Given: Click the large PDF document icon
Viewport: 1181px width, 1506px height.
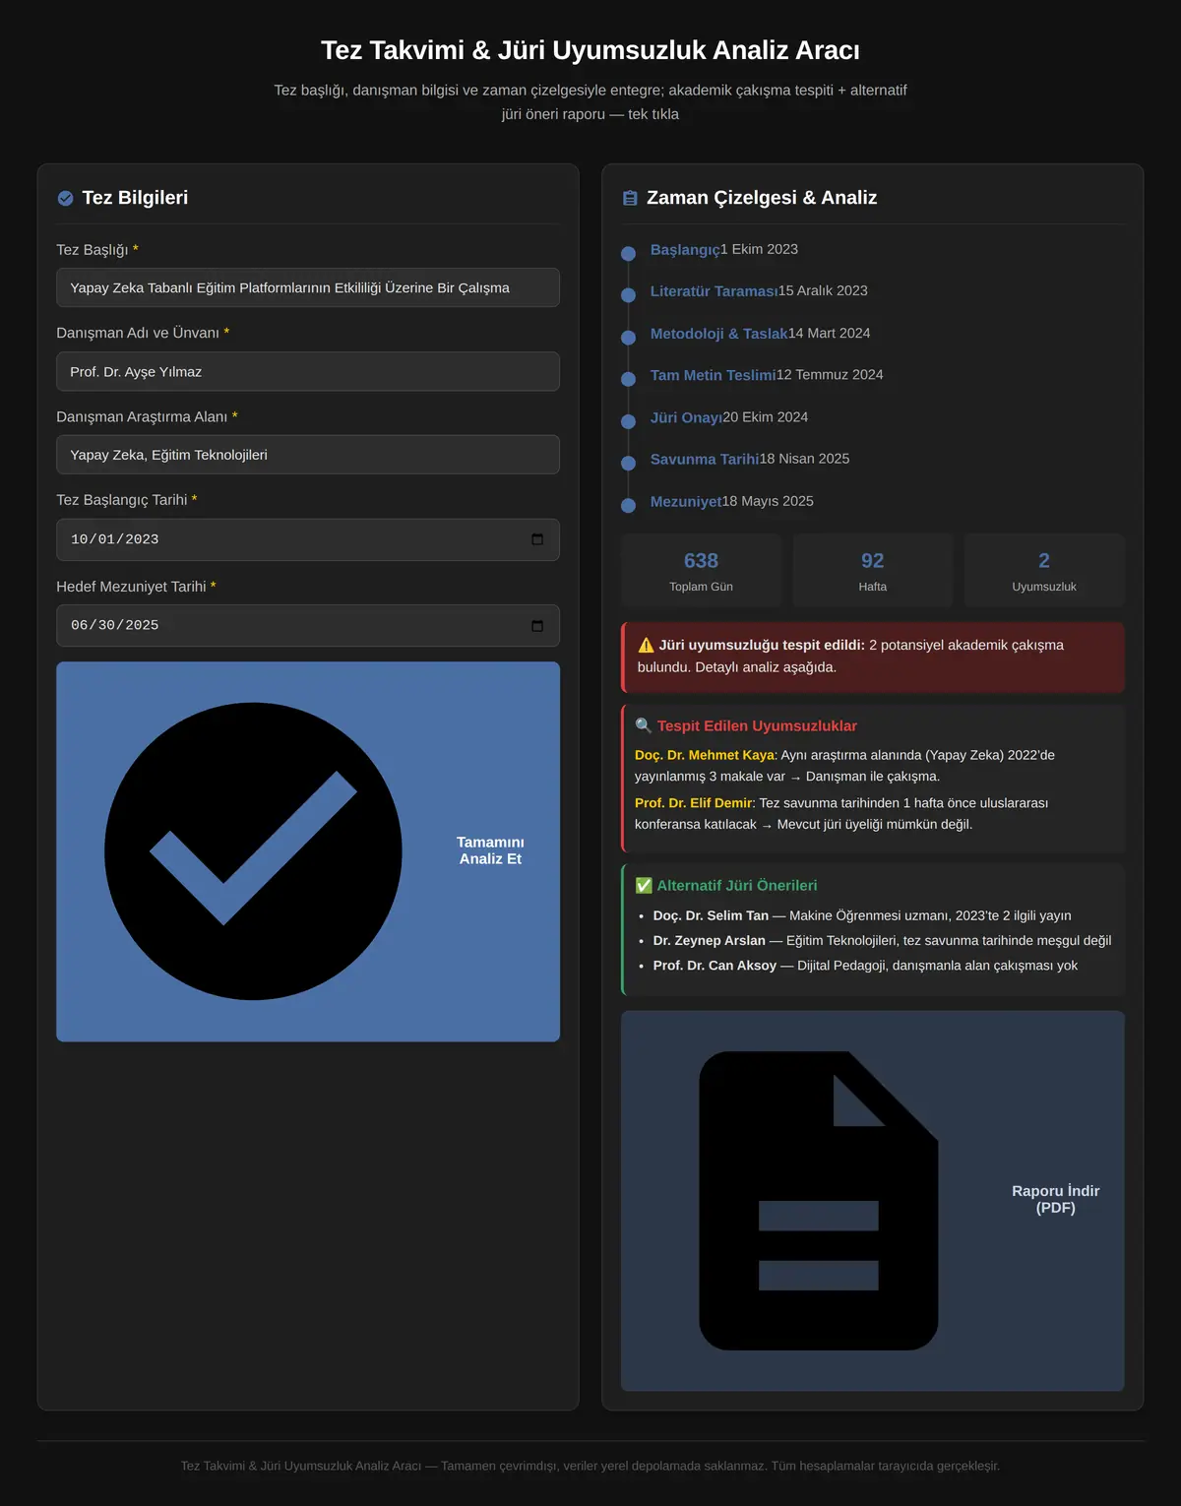Looking at the screenshot, I should (819, 1201).
